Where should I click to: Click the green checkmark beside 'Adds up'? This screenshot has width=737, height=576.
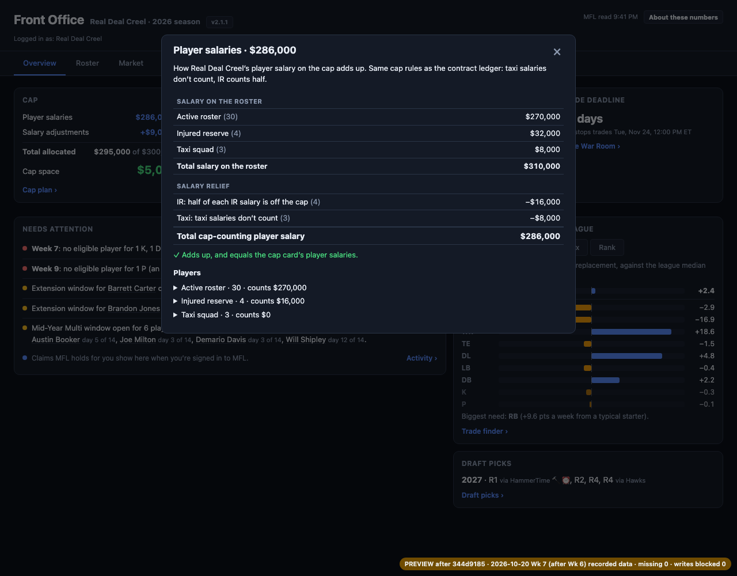(177, 255)
